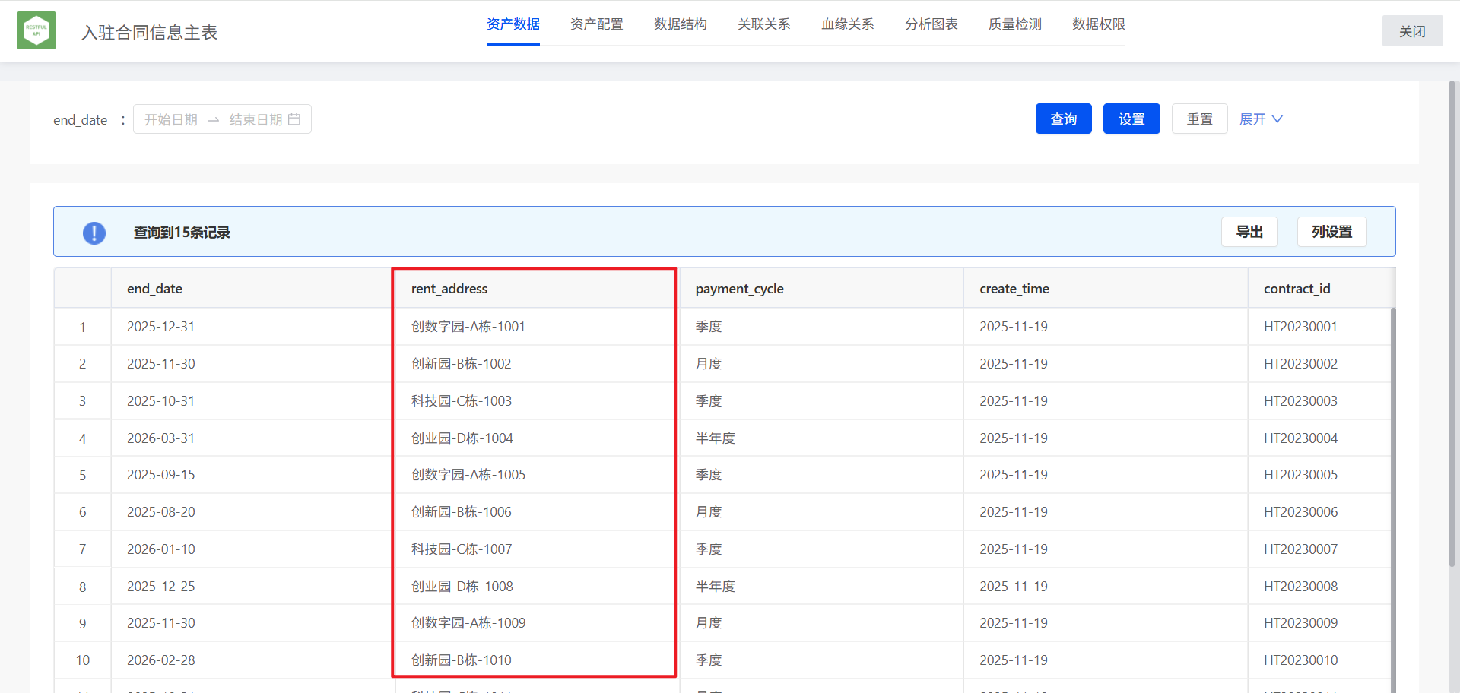Go to the 关联关系 tab
This screenshot has width=1460, height=693.
(x=763, y=24)
